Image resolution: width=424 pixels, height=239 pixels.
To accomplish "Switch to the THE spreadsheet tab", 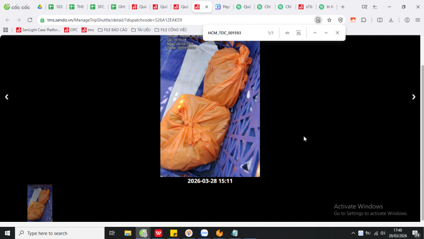I will pos(77,7).
